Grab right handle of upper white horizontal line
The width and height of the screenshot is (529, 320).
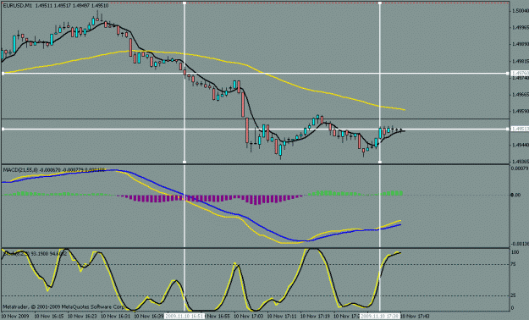click(508, 74)
